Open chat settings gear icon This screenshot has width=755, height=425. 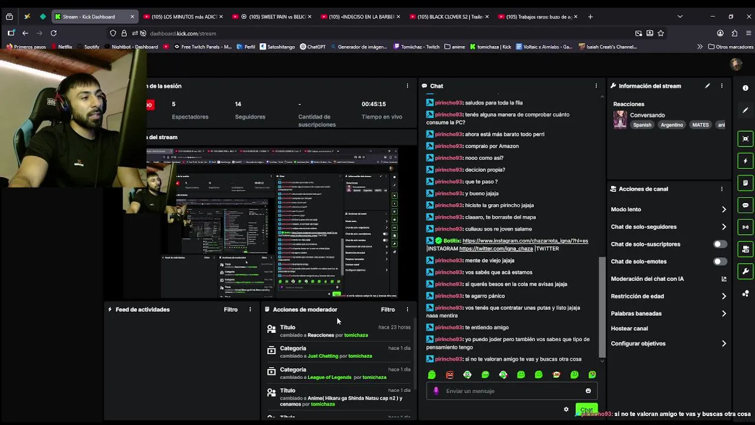coord(566,409)
